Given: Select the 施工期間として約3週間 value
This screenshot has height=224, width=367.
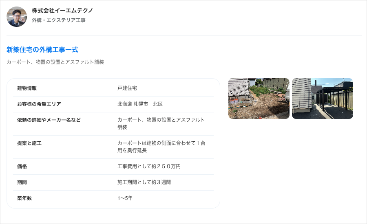Looking at the screenshot, I should [x=144, y=182].
